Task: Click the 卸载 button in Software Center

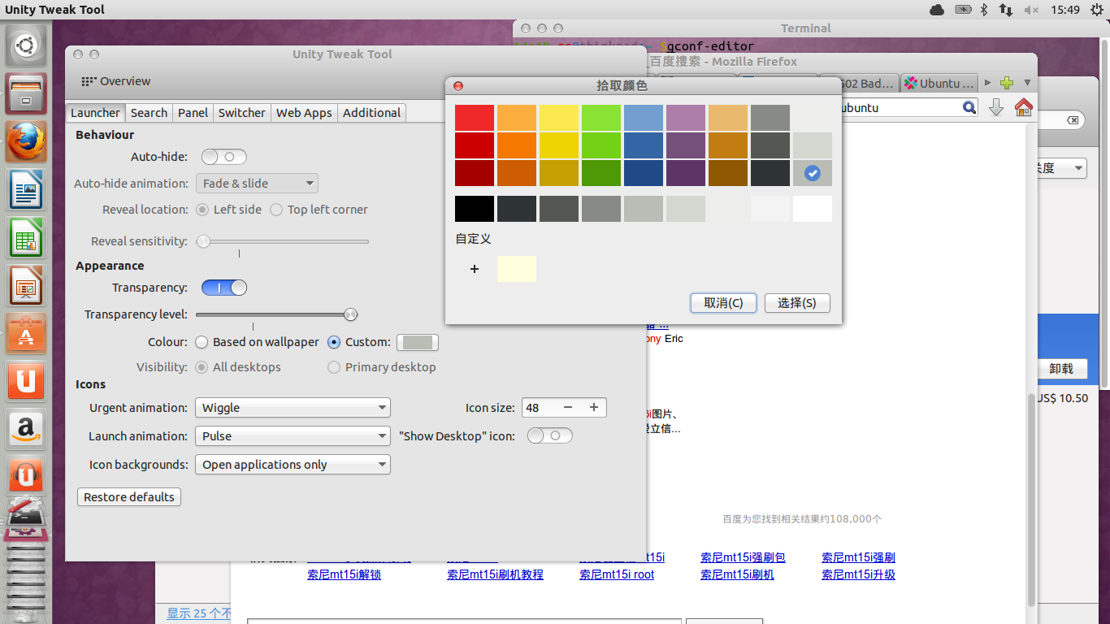Action: (1061, 369)
